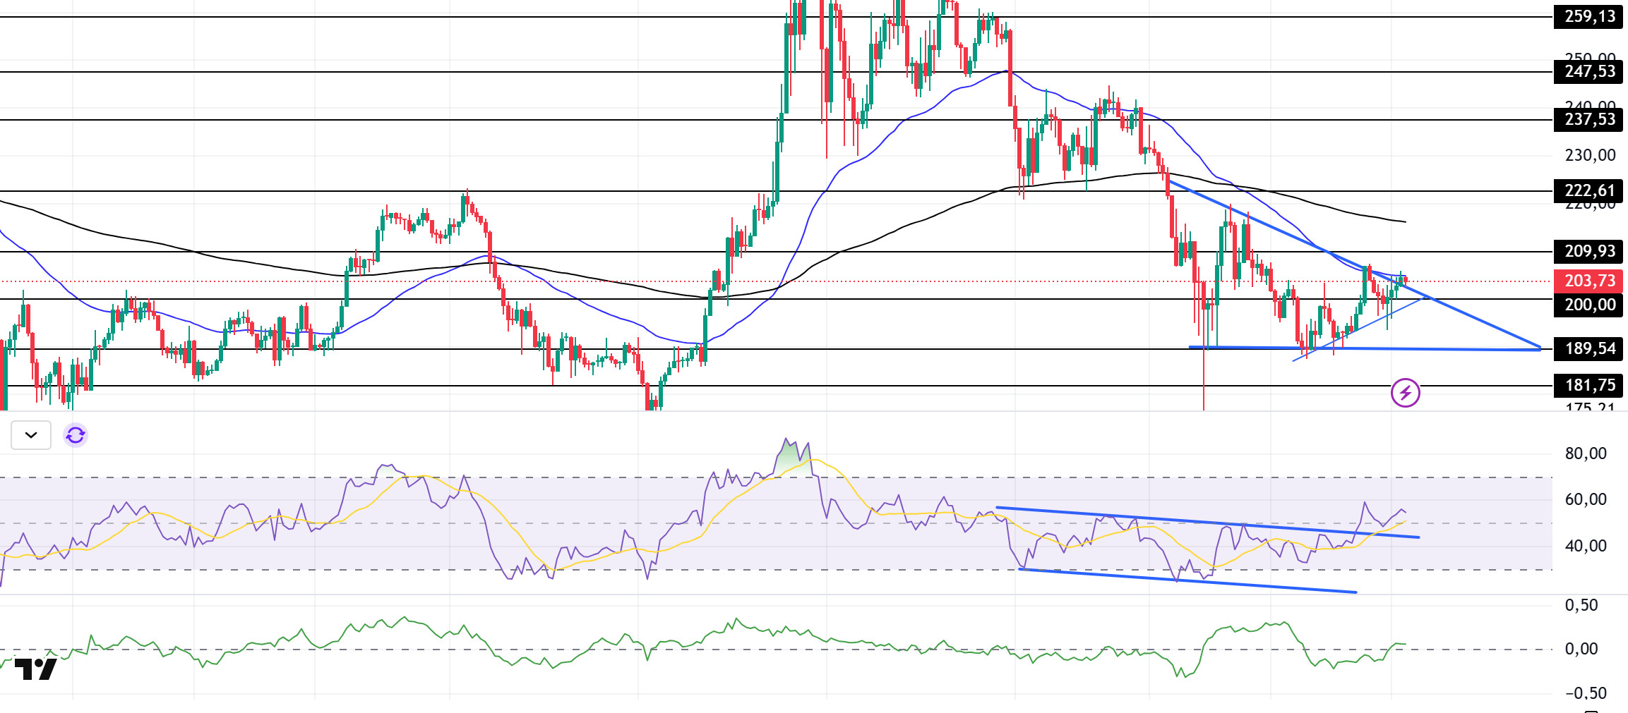Viewport: 1628px width, 713px height.
Task: Select the 209,93 price level label
Action: (x=1588, y=251)
